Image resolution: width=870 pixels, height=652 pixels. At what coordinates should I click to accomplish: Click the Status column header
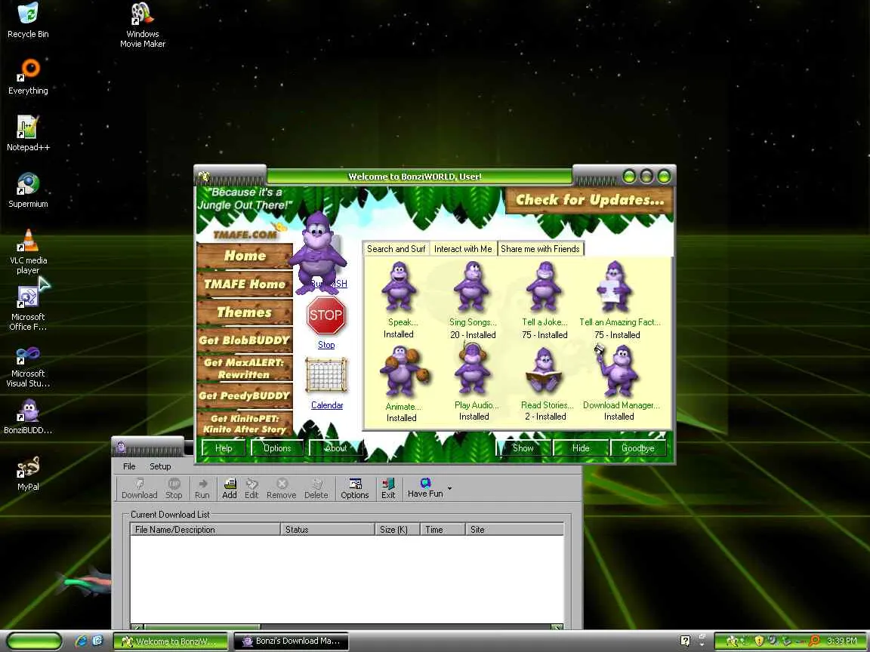(327, 530)
